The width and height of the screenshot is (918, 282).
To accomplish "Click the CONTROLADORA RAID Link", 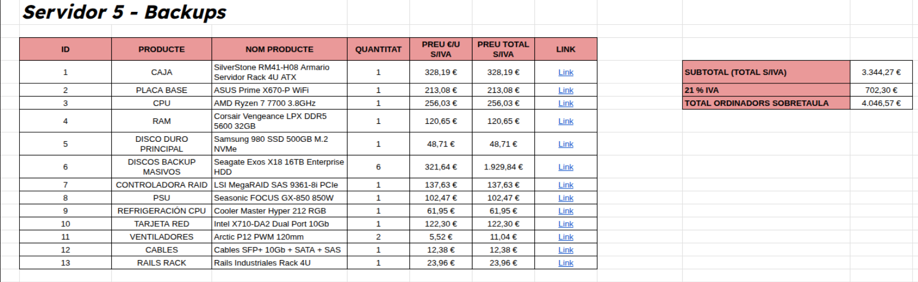I will (x=565, y=185).
